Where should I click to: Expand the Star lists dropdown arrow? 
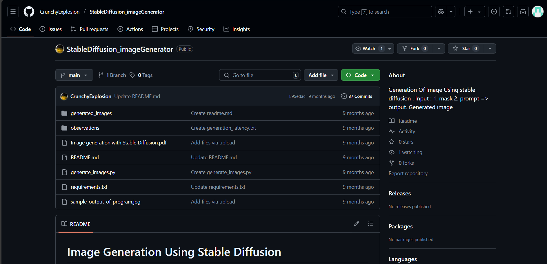click(x=490, y=49)
